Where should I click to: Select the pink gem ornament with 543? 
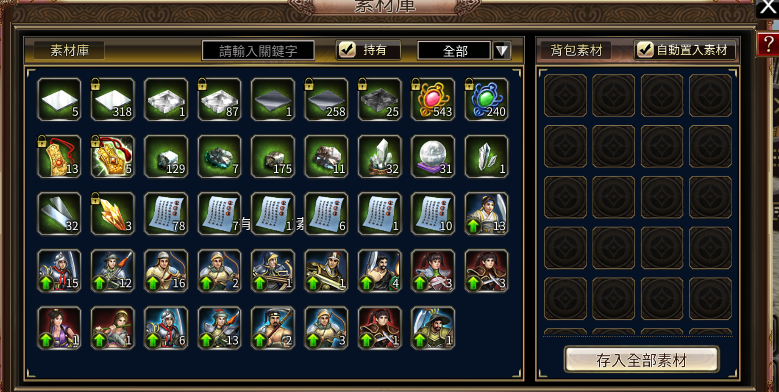433,99
